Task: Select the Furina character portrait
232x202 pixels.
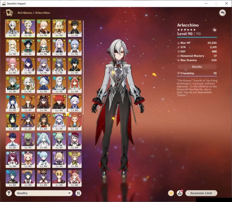Action: (x=44, y=85)
